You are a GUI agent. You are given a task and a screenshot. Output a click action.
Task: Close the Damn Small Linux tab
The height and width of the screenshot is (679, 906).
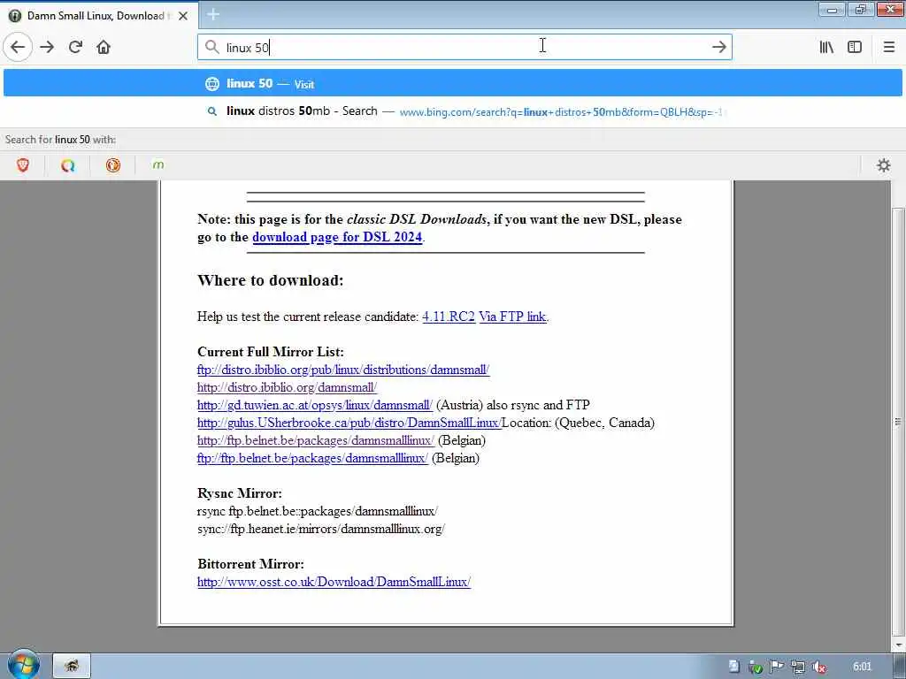click(183, 16)
